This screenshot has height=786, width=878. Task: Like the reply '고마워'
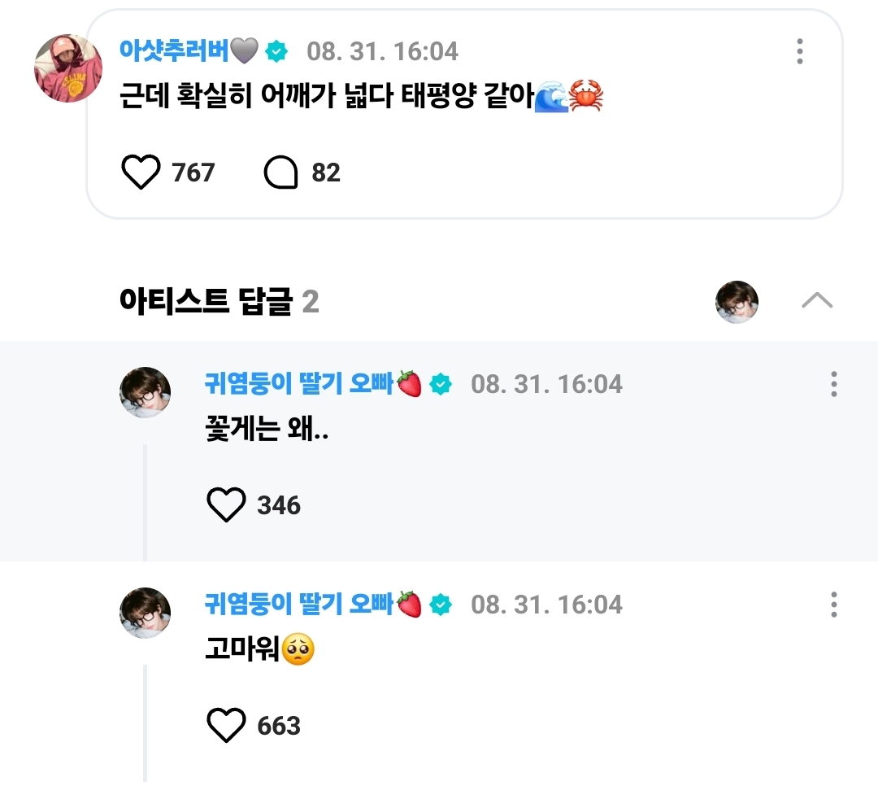pos(226,725)
